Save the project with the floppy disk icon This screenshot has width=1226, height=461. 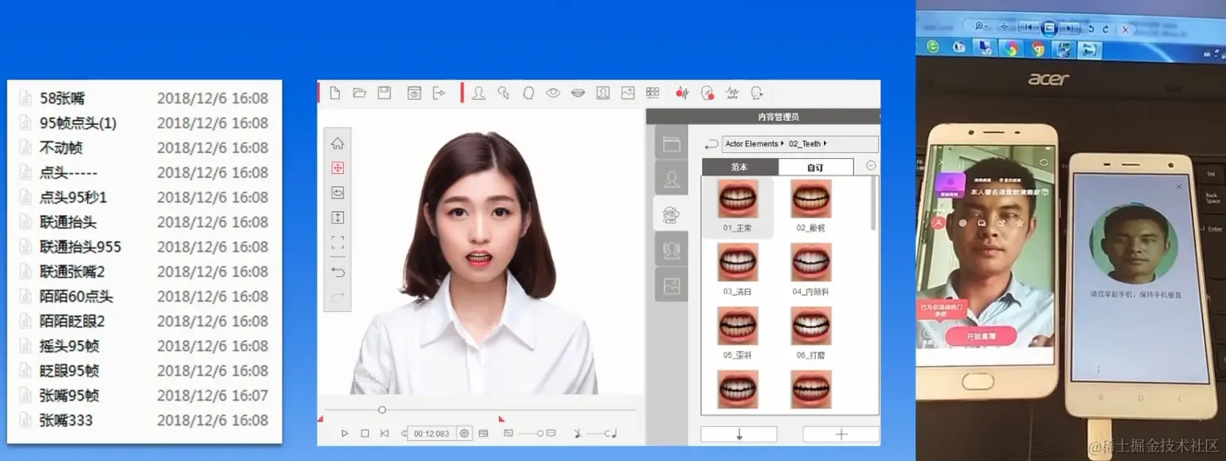click(385, 94)
